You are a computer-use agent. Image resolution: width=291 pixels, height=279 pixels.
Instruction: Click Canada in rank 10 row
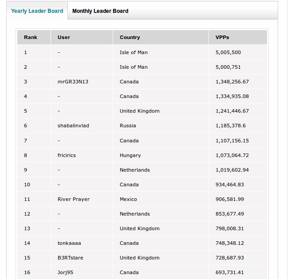[x=129, y=185]
